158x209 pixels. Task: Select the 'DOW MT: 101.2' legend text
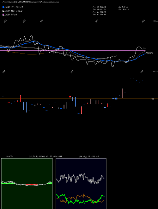click(x=13, y=11)
